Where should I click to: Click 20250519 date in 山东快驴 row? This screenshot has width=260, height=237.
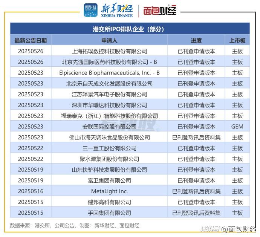point(31,170)
